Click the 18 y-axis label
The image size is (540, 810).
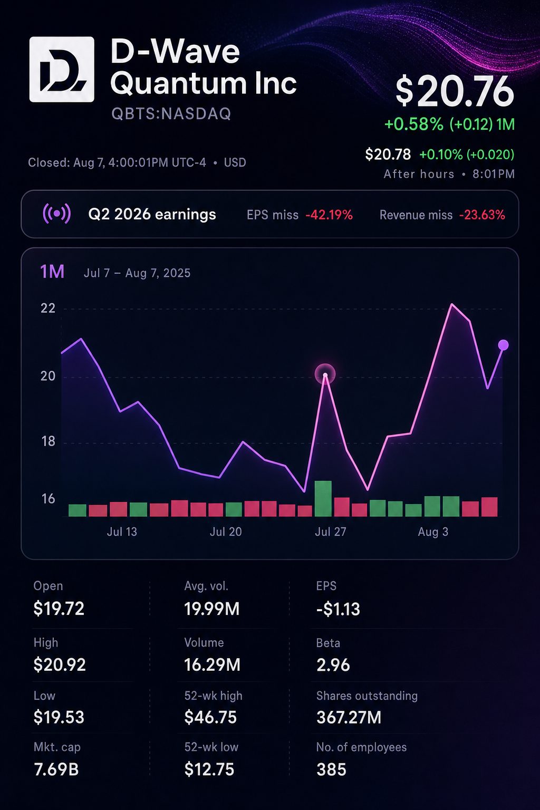click(48, 442)
